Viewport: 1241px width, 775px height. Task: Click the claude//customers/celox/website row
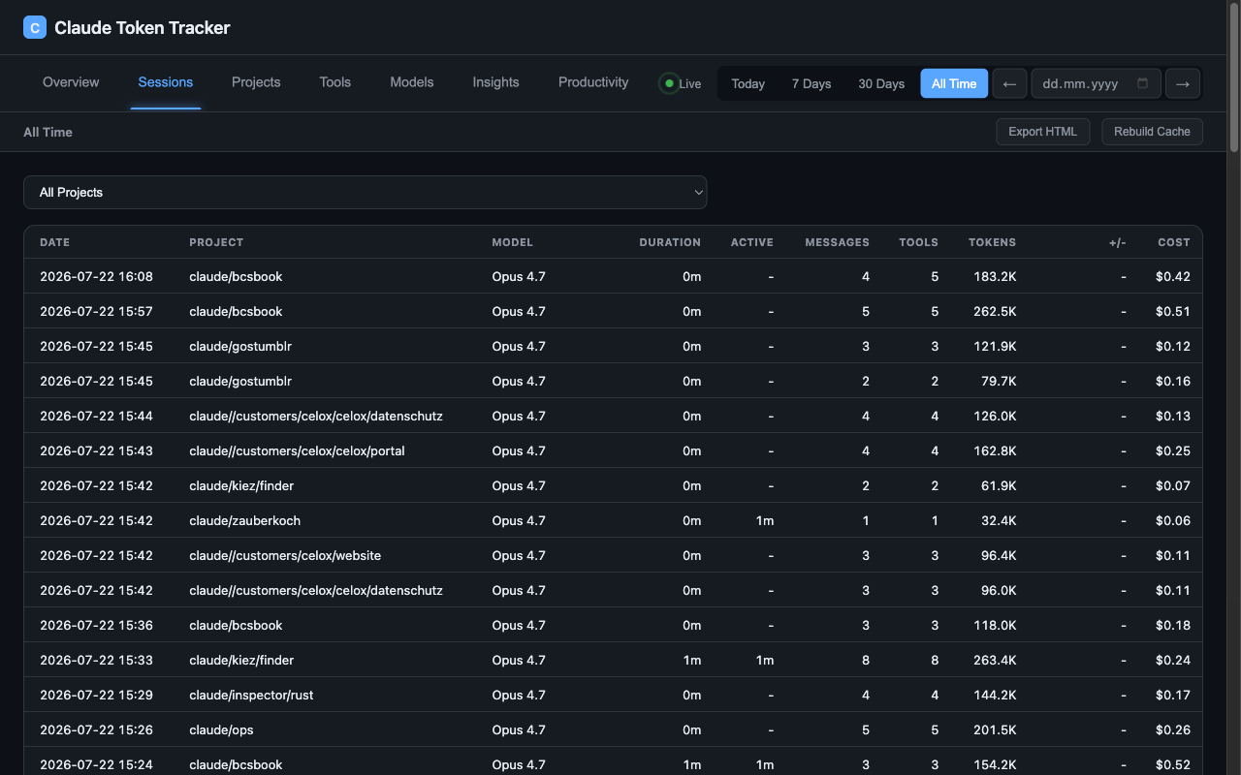click(613, 555)
